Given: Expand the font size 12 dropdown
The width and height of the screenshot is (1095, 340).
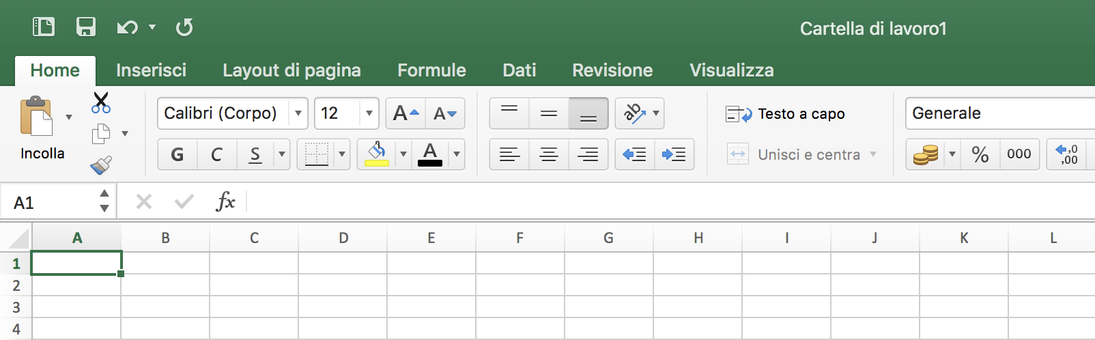Looking at the screenshot, I should 369,113.
